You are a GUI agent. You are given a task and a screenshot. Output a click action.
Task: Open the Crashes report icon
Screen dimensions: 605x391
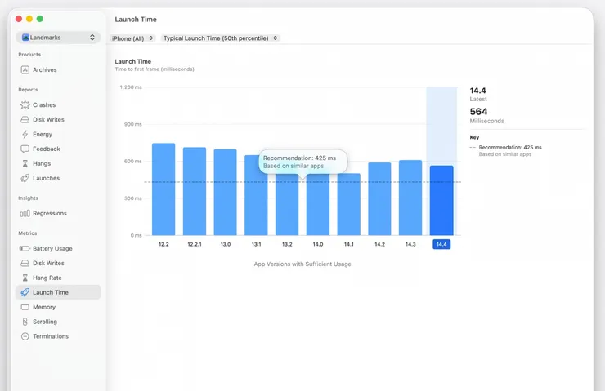25,105
